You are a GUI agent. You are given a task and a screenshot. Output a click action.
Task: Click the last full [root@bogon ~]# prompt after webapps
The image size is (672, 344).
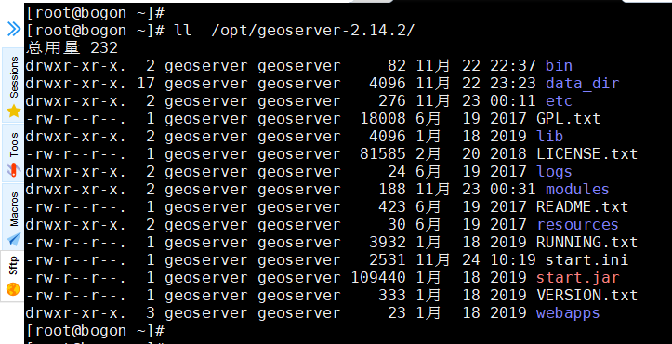(95, 331)
